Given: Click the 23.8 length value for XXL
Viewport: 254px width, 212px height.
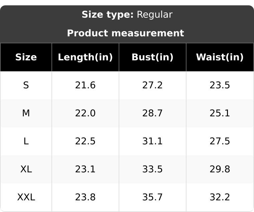Looking at the screenshot, I should point(85,197).
